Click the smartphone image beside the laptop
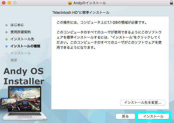The height and width of the screenshot is (123, 174). (9, 103)
